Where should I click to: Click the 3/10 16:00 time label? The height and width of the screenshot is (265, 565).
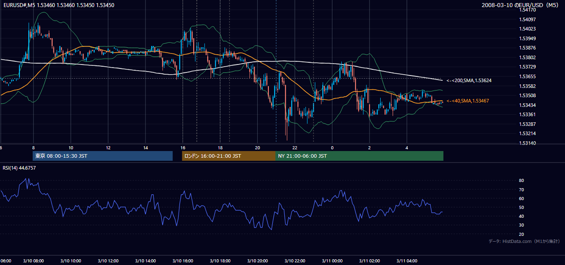[x=183, y=261]
